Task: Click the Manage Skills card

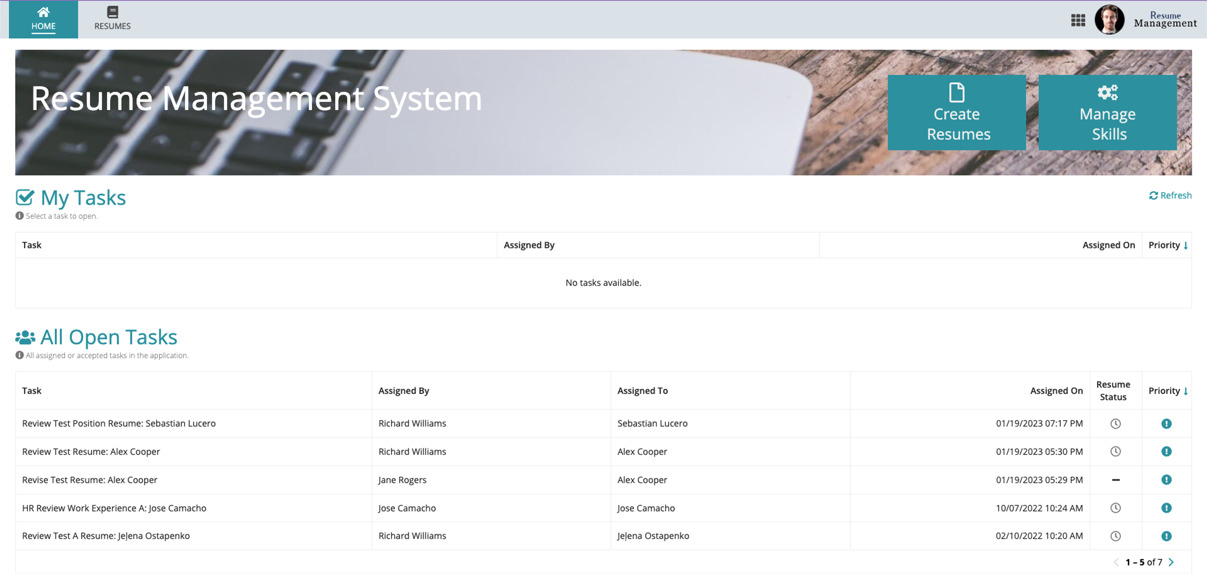Action: tap(1107, 112)
